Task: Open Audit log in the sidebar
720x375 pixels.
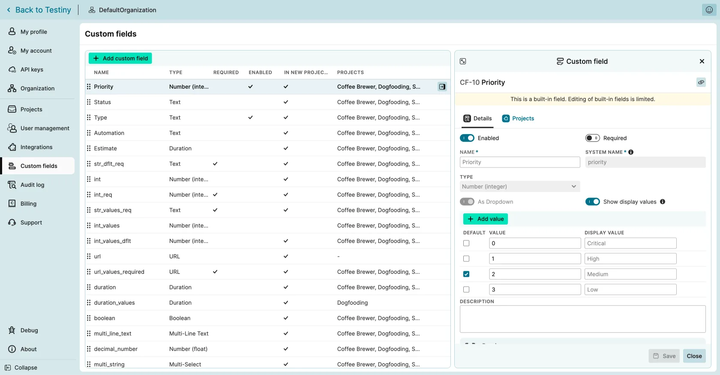Action: pyautogui.click(x=32, y=185)
